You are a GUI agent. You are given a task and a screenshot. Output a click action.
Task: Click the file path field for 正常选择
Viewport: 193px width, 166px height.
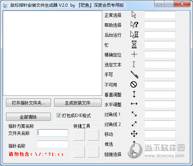pos(160,15)
